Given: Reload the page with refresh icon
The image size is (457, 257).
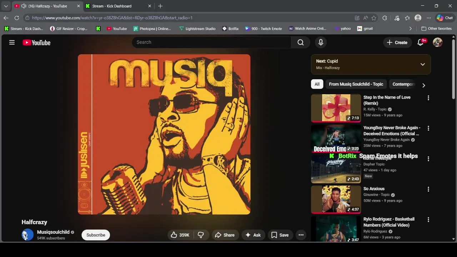Looking at the screenshot, I should [17, 18].
